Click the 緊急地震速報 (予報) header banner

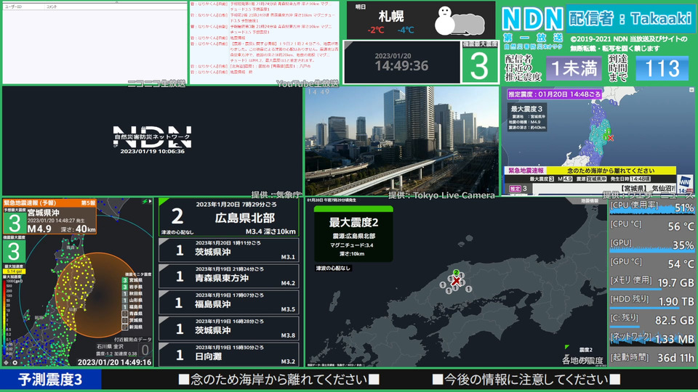click(x=50, y=203)
